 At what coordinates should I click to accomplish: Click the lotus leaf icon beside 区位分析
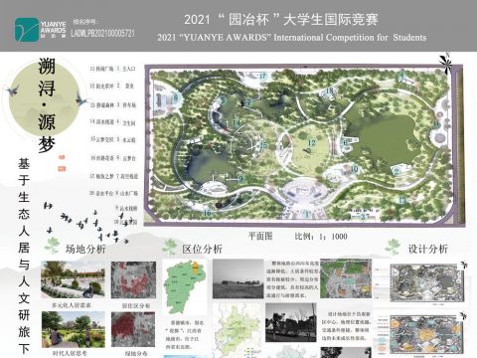click(170, 248)
